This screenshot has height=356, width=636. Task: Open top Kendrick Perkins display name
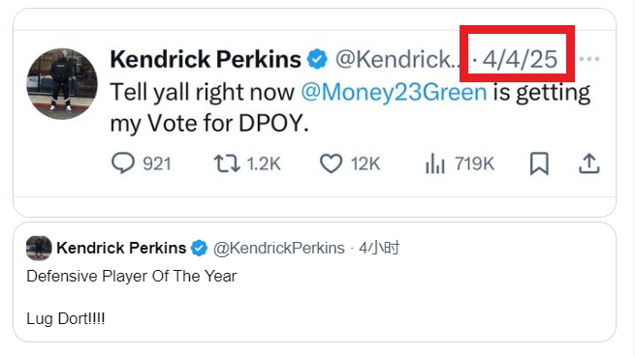206,59
